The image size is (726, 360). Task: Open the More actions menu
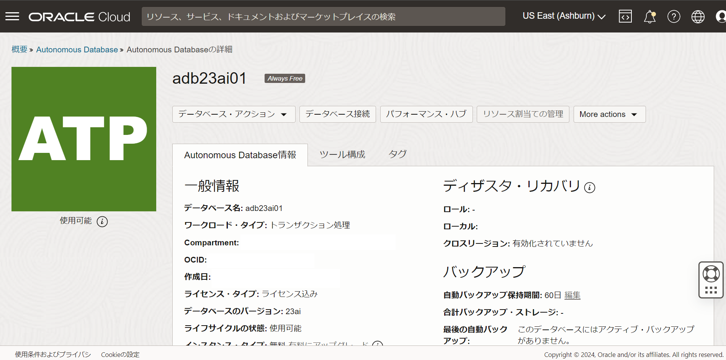click(609, 114)
